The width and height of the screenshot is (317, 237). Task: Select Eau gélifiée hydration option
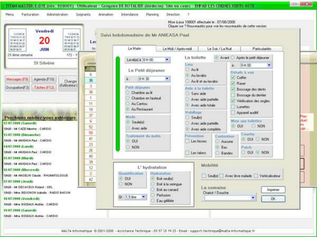point(153,201)
